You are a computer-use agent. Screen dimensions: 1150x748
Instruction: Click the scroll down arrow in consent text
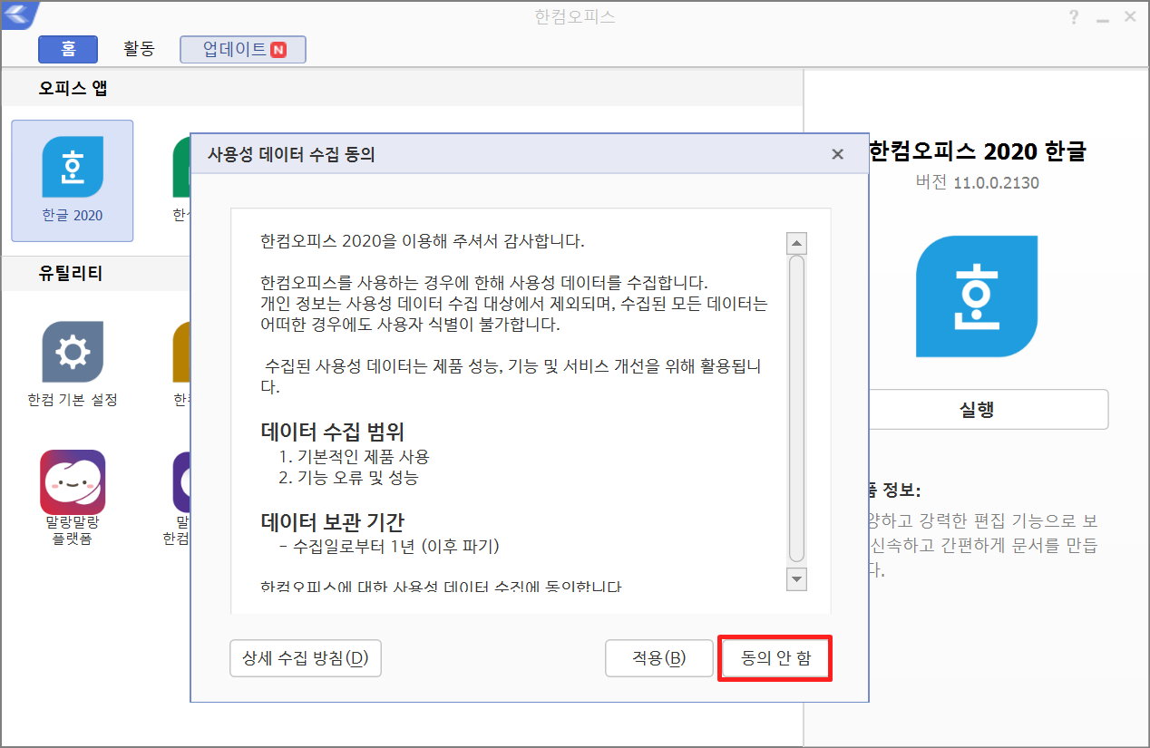pos(797,578)
